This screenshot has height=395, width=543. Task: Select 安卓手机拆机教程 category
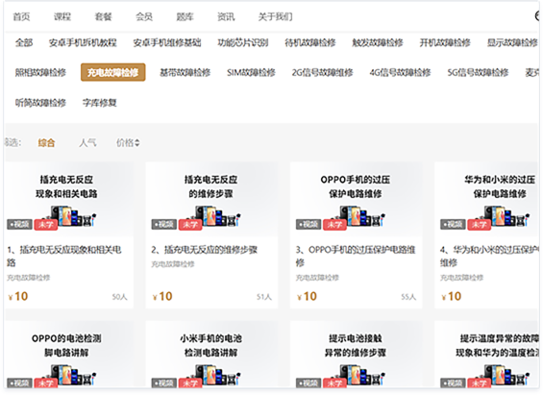click(83, 42)
